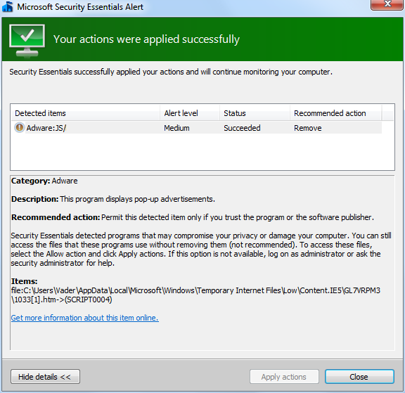Click the description 'This program displays pop-up advertisements.'

137,199
